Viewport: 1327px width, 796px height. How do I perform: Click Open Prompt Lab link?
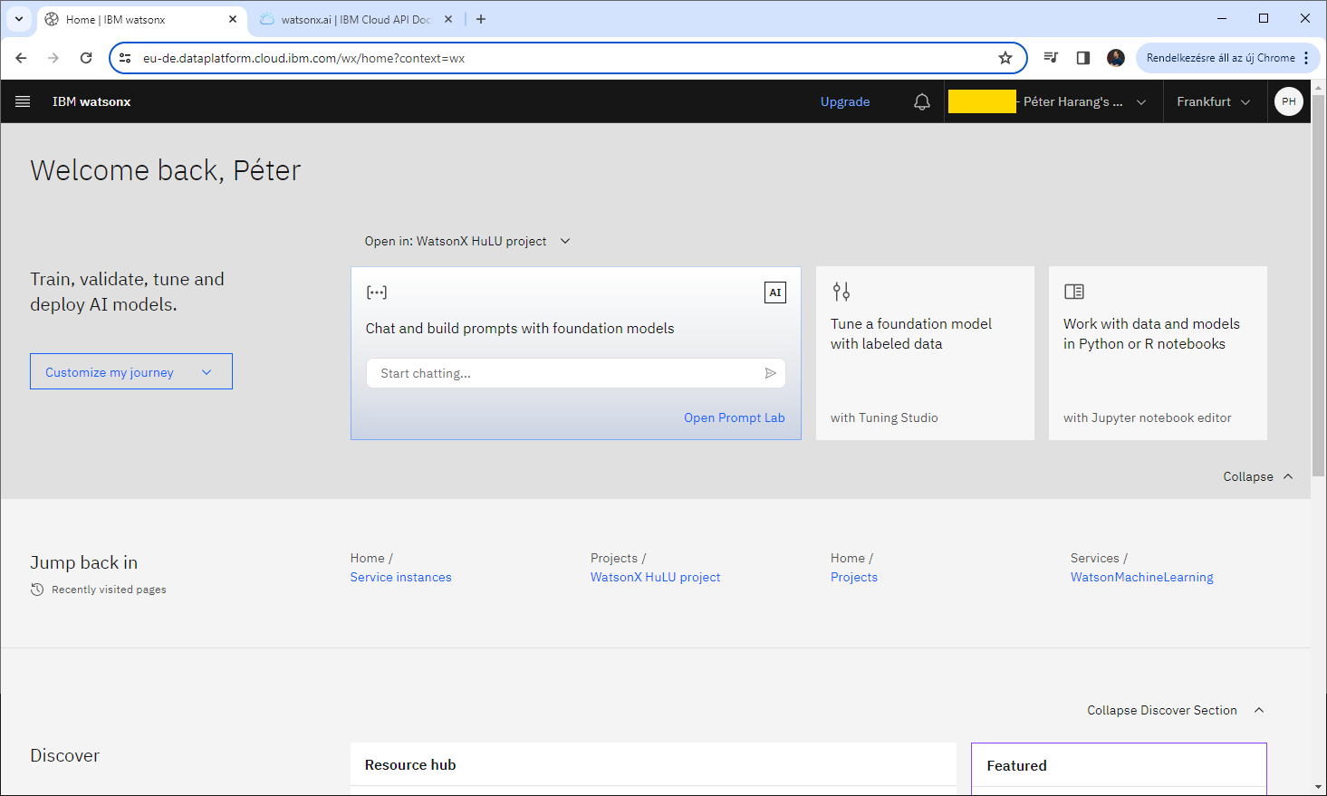[735, 417]
